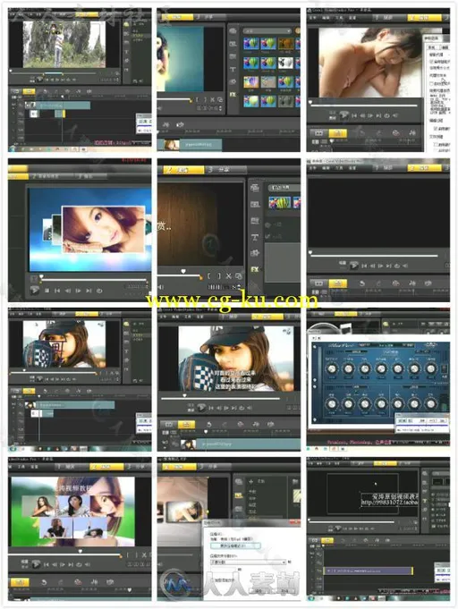458x609 pixels.
Task: Click the highlighted button in the compression dialog
Action: pos(235,546)
